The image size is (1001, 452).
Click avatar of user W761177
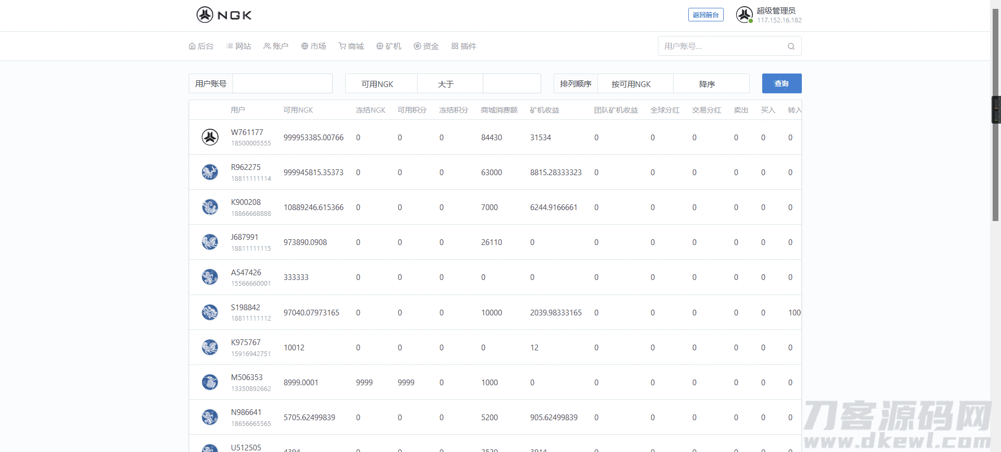click(x=210, y=138)
